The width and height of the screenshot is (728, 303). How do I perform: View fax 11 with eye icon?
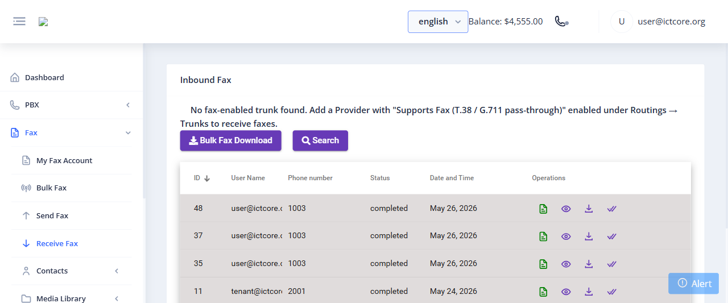[x=566, y=292]
